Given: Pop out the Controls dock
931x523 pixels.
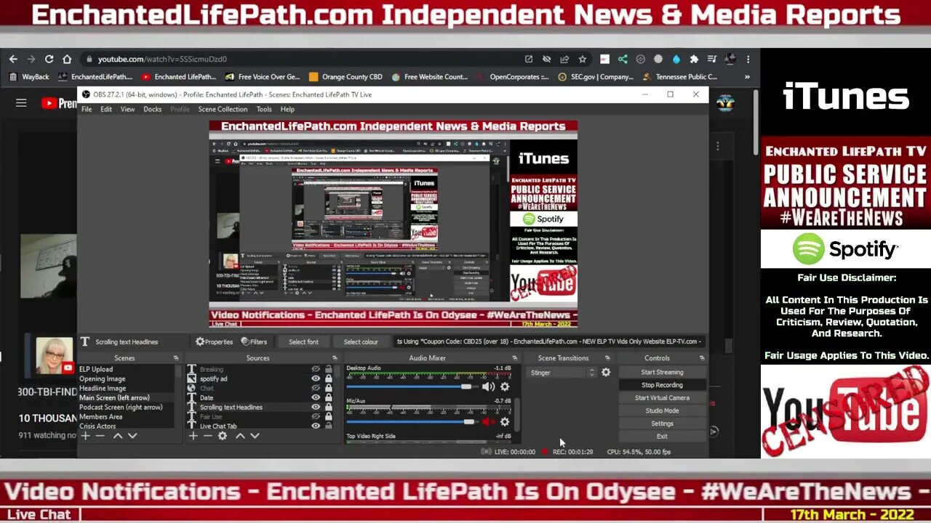Looking at the screenshot, I should (702, 358).
